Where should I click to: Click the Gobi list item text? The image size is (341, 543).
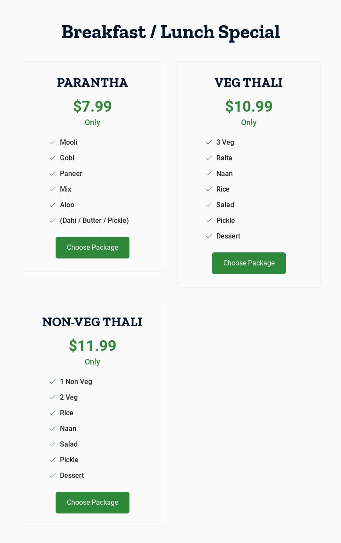[67, 158]
